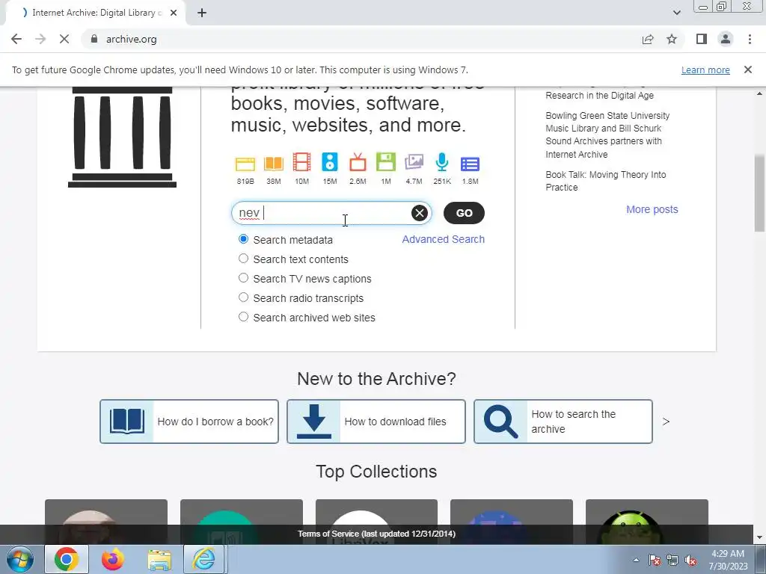766x574 pixels.
Task: Open the TV (2.6M) media icon
Action: point(358,162)
